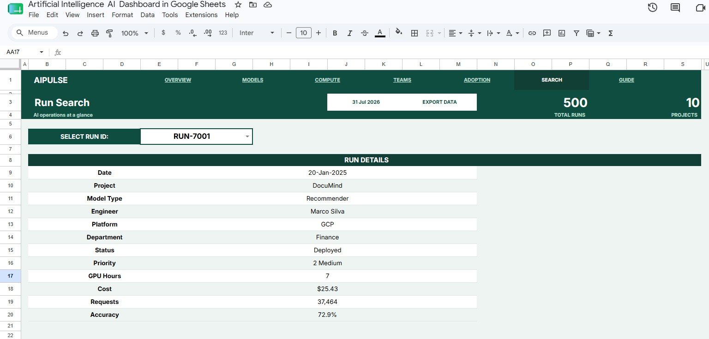
Task: Click the font size 10 field
Action: [x=303, y=33]
